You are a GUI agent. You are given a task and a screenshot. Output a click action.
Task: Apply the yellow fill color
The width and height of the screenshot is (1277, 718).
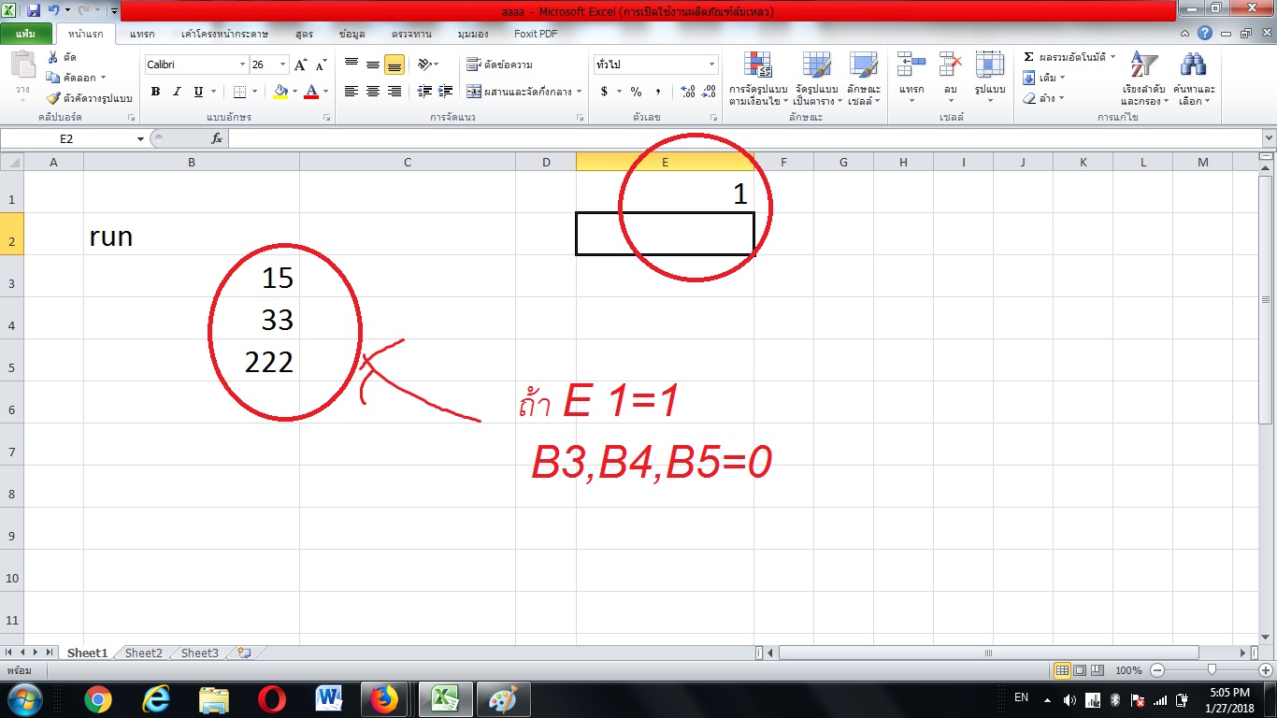pos(280,92)
